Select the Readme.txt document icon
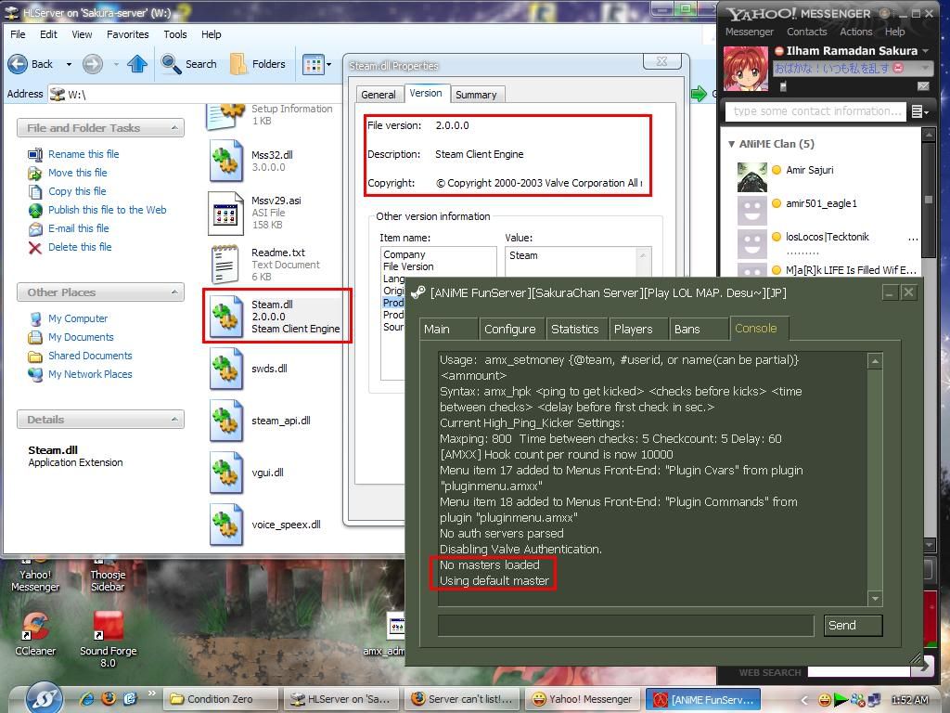The width and height of the screenshot is (950, 713). tap(225, 265)
